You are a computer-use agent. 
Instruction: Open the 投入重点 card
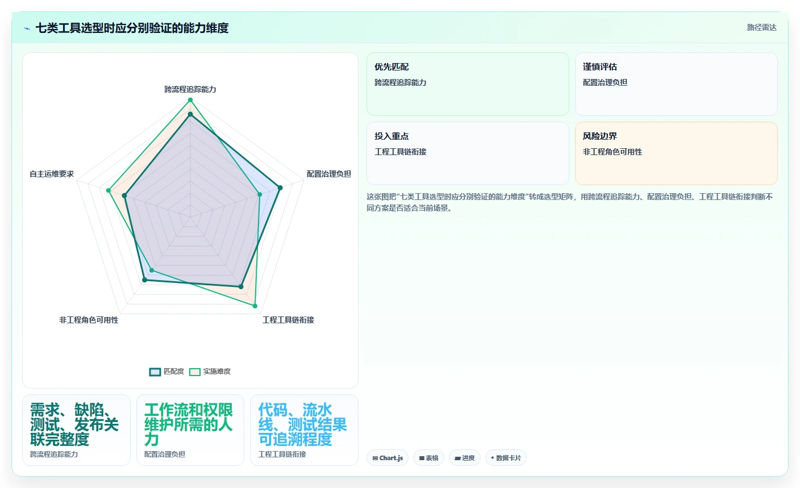tap(468, 153)
